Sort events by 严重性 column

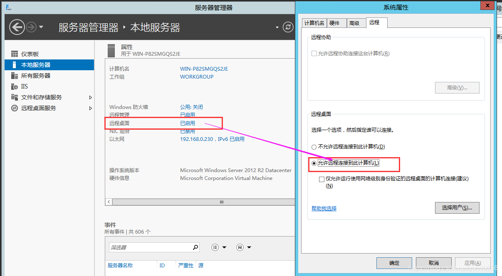[186, 265]
